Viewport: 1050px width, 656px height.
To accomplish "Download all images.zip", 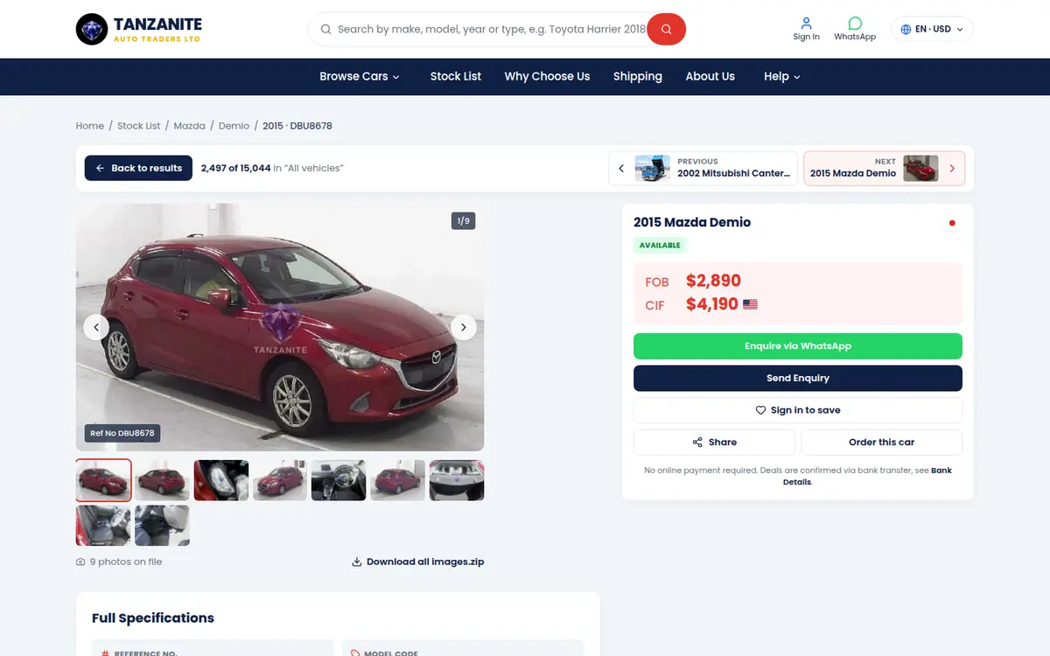I will [418, 562].
